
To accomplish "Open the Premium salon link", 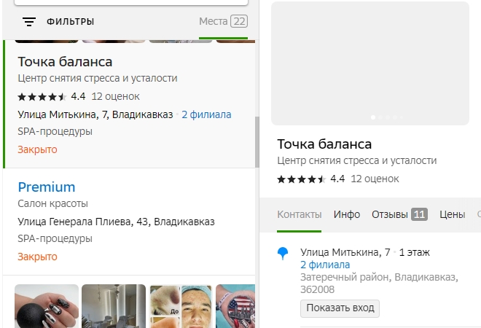I will (47, 187).
